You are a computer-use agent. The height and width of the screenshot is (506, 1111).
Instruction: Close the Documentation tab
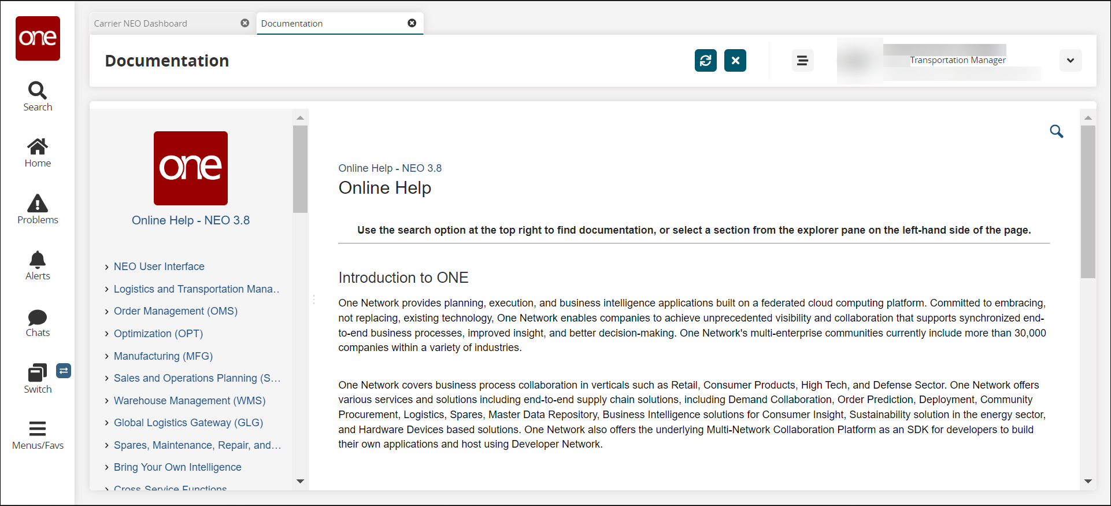tap(412, 23)
